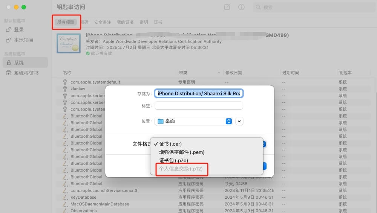Click the 桌面 folder icon in location popup
Image resolution: width=377 pixels, height=213 pixels.
[x=160, y=121]
